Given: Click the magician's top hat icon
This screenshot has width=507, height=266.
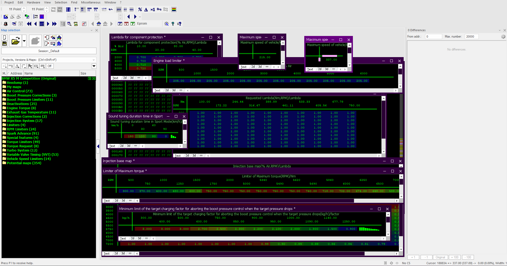Looking at the screenshot, I should coord(6,24).
